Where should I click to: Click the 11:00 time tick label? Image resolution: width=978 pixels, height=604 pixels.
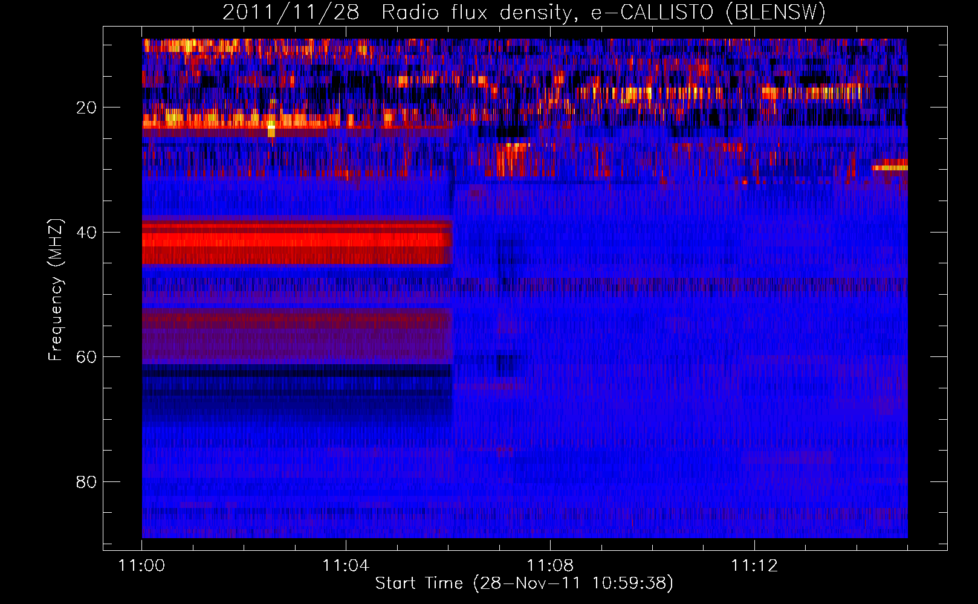click(141, 565)
